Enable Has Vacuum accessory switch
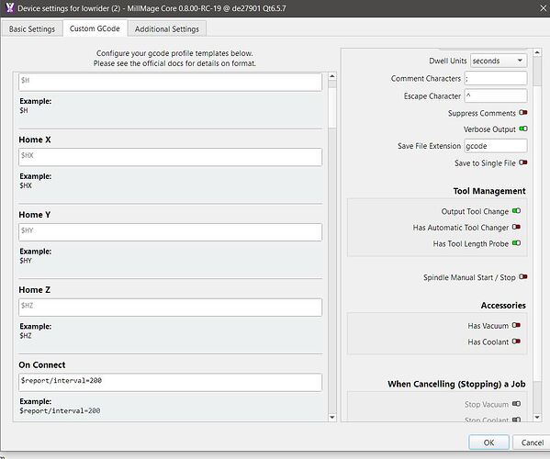The image size is (550, 459). 516,325
